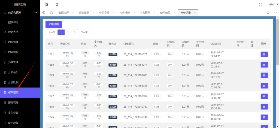Screen dimensions: 279x128
Task: Switch to the 分销比例 tab
Action: tap(84, 13)
